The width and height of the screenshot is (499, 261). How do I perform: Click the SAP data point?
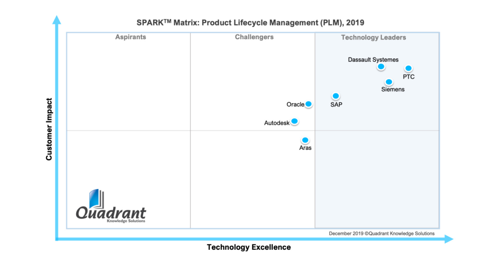point(335,96)
